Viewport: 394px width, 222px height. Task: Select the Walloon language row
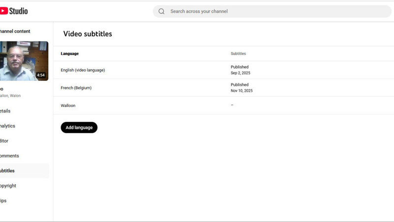point(68,106)
